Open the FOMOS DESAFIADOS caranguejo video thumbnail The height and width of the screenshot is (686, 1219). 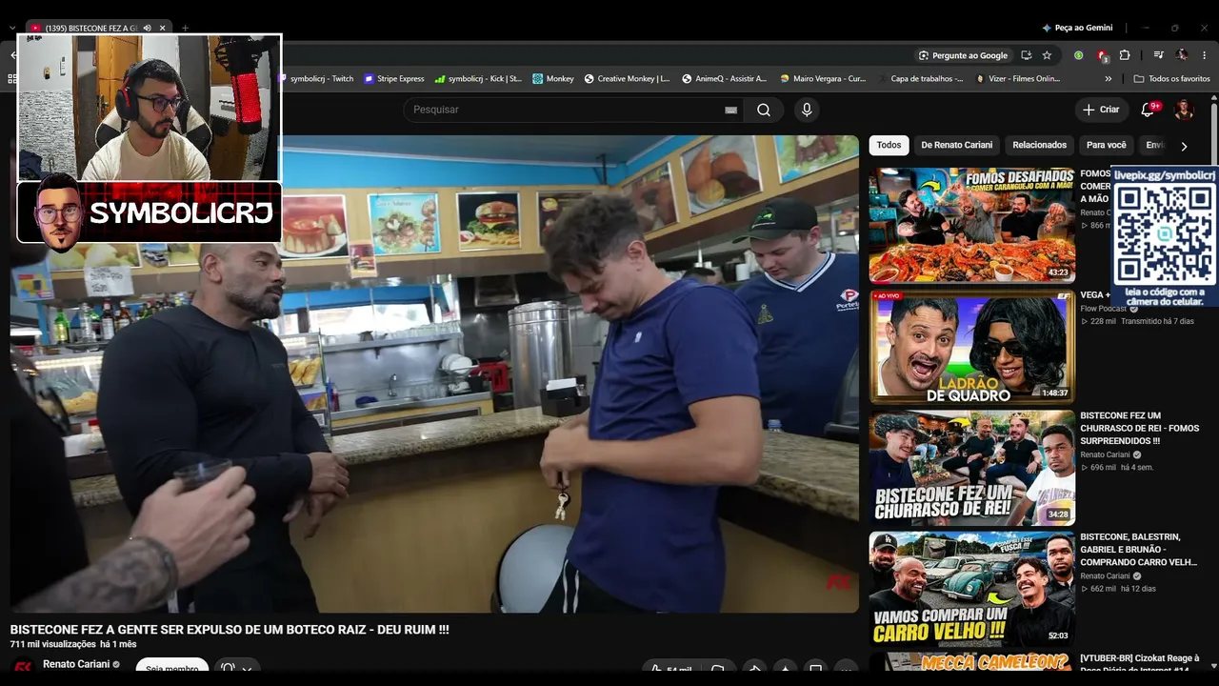[971, 226]
